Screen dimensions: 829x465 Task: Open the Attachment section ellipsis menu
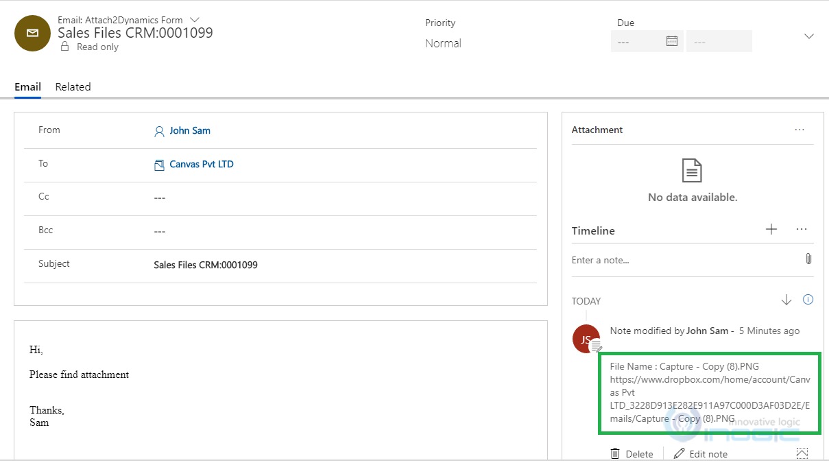click(800, 130)
